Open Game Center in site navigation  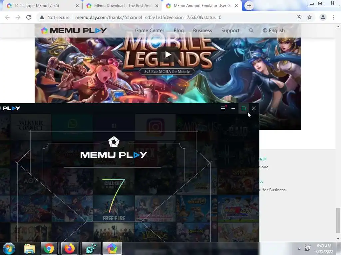(150, 31)
